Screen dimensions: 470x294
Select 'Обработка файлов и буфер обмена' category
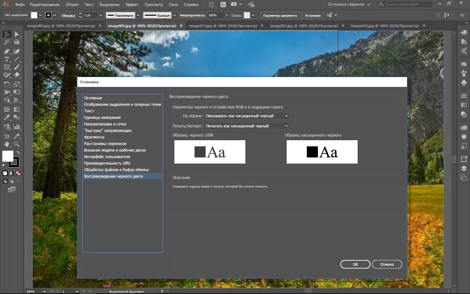[x=116, y=170]
